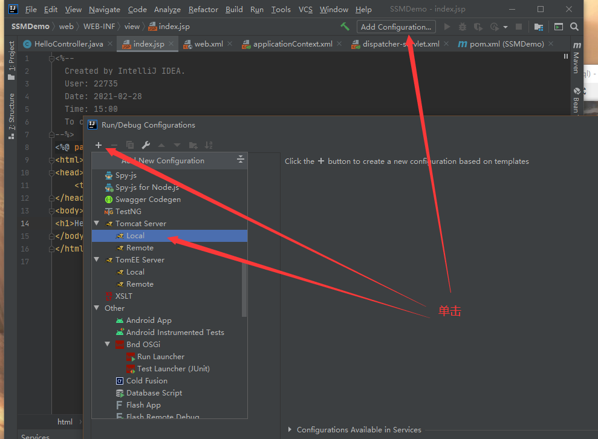Screen dimensions: 598x439
Task: Click the Create New Folder icon
Action: pyautogui.click(x=193, y=145)
